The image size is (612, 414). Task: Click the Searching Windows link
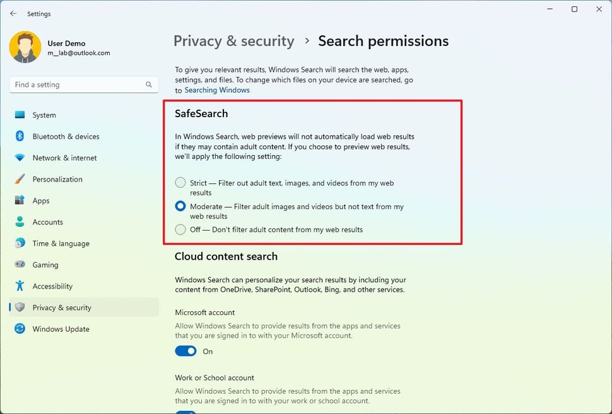point(216,89)
